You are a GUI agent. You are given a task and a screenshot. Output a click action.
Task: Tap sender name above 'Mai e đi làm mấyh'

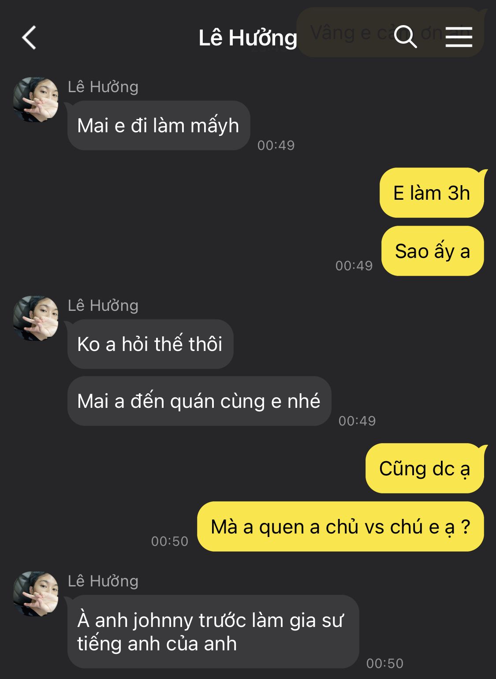(103, 87)
